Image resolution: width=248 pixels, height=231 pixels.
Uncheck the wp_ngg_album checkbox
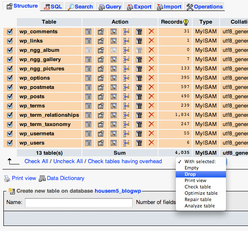coord(10,50)
